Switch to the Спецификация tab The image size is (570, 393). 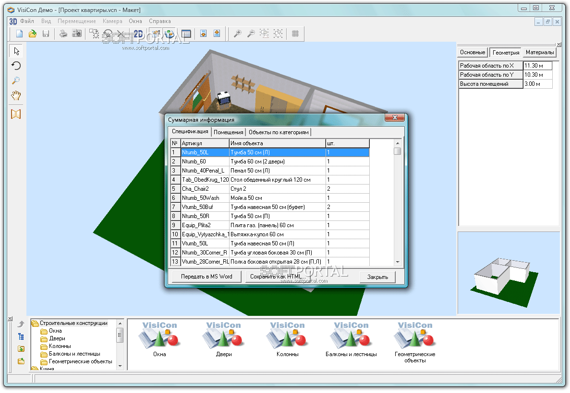190,131
